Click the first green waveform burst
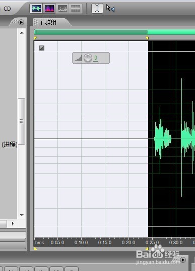 coord(162,139)
